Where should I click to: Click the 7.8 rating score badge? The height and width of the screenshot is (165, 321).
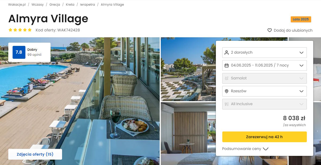point(19,52)
